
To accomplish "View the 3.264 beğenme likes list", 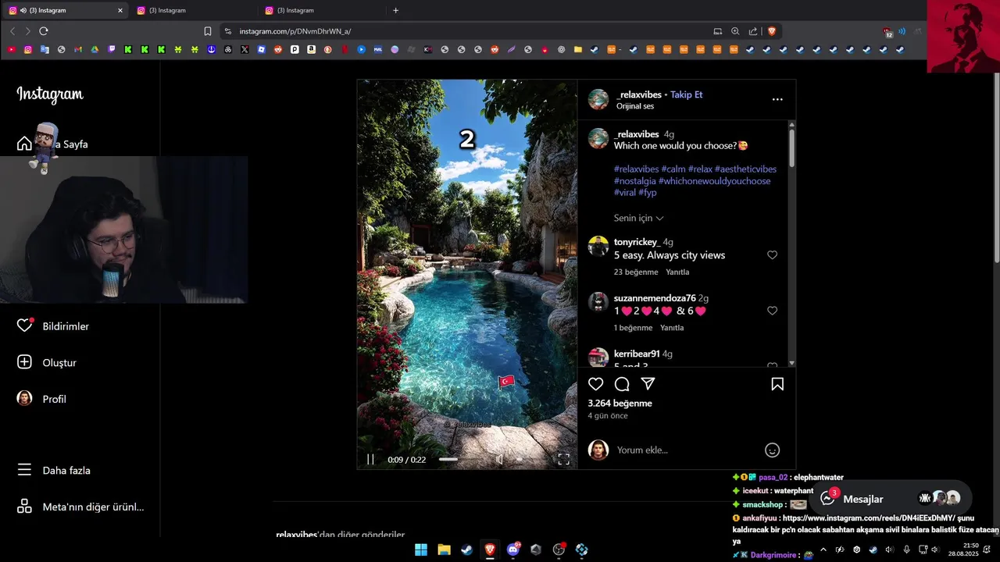I will 620,404.
